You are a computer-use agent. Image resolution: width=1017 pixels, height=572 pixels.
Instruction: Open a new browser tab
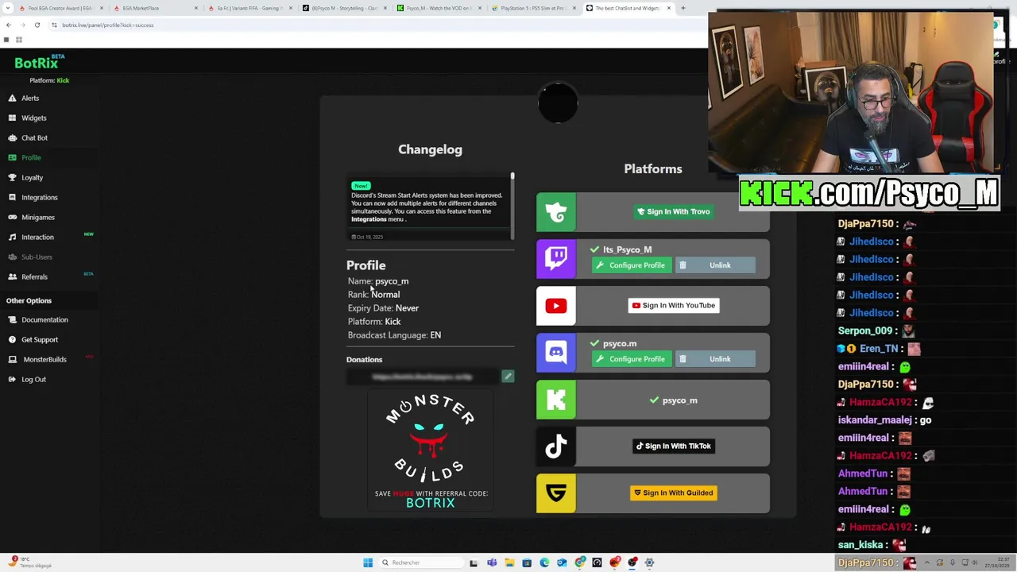point(683,8)
